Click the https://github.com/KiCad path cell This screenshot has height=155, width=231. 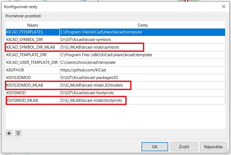83,70
